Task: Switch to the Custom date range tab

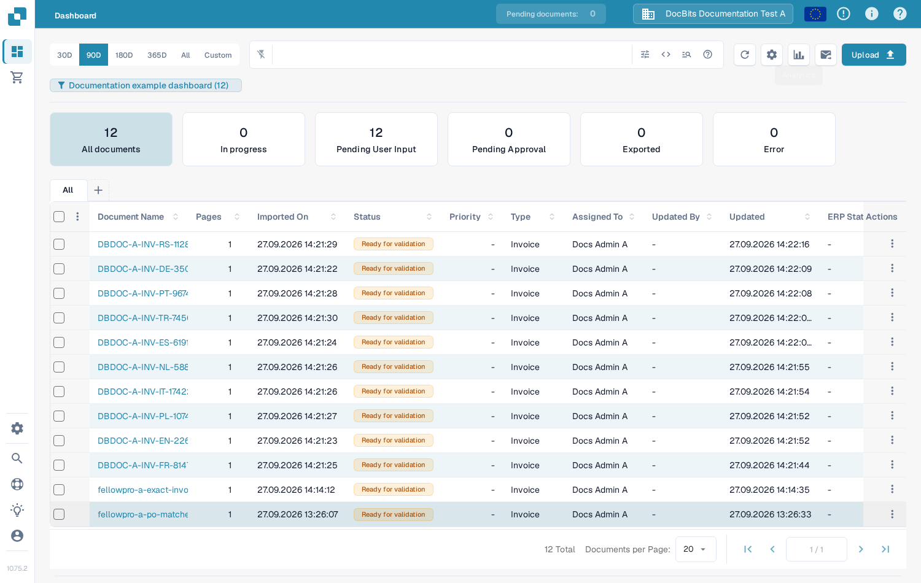Action: coord(218,55)
